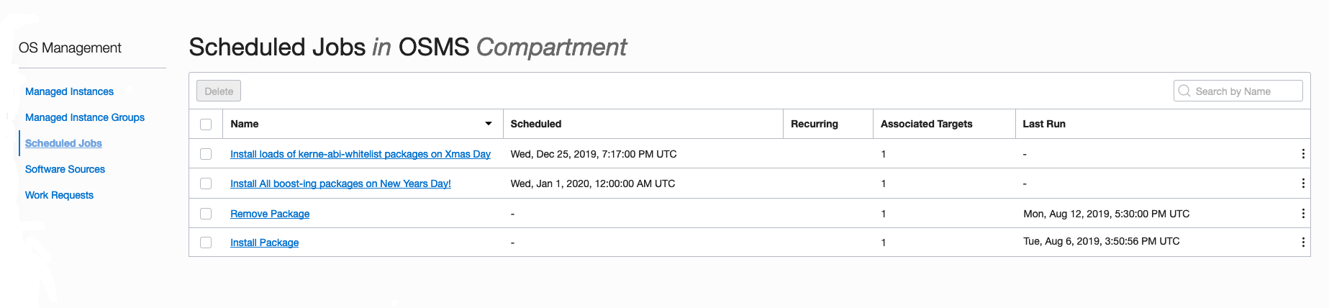Image resolution: width=1329 pixels, height=308 pixels.
Task: Open kerne-abi-whitelist Xmas Day job link
Action: pos(360,154)
